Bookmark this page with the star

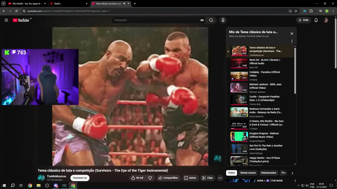(x=296, y=11)
